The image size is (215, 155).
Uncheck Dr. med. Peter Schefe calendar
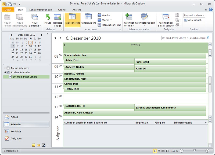coord(10,77)
